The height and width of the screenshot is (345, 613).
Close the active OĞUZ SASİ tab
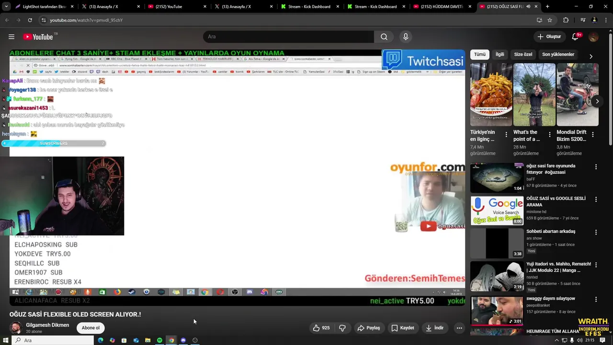[x=536, y=7]
